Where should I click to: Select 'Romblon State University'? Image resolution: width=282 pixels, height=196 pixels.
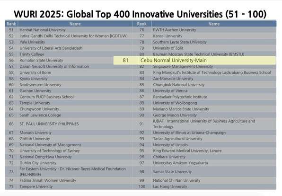pyautogui.click(x=41, y=60)
